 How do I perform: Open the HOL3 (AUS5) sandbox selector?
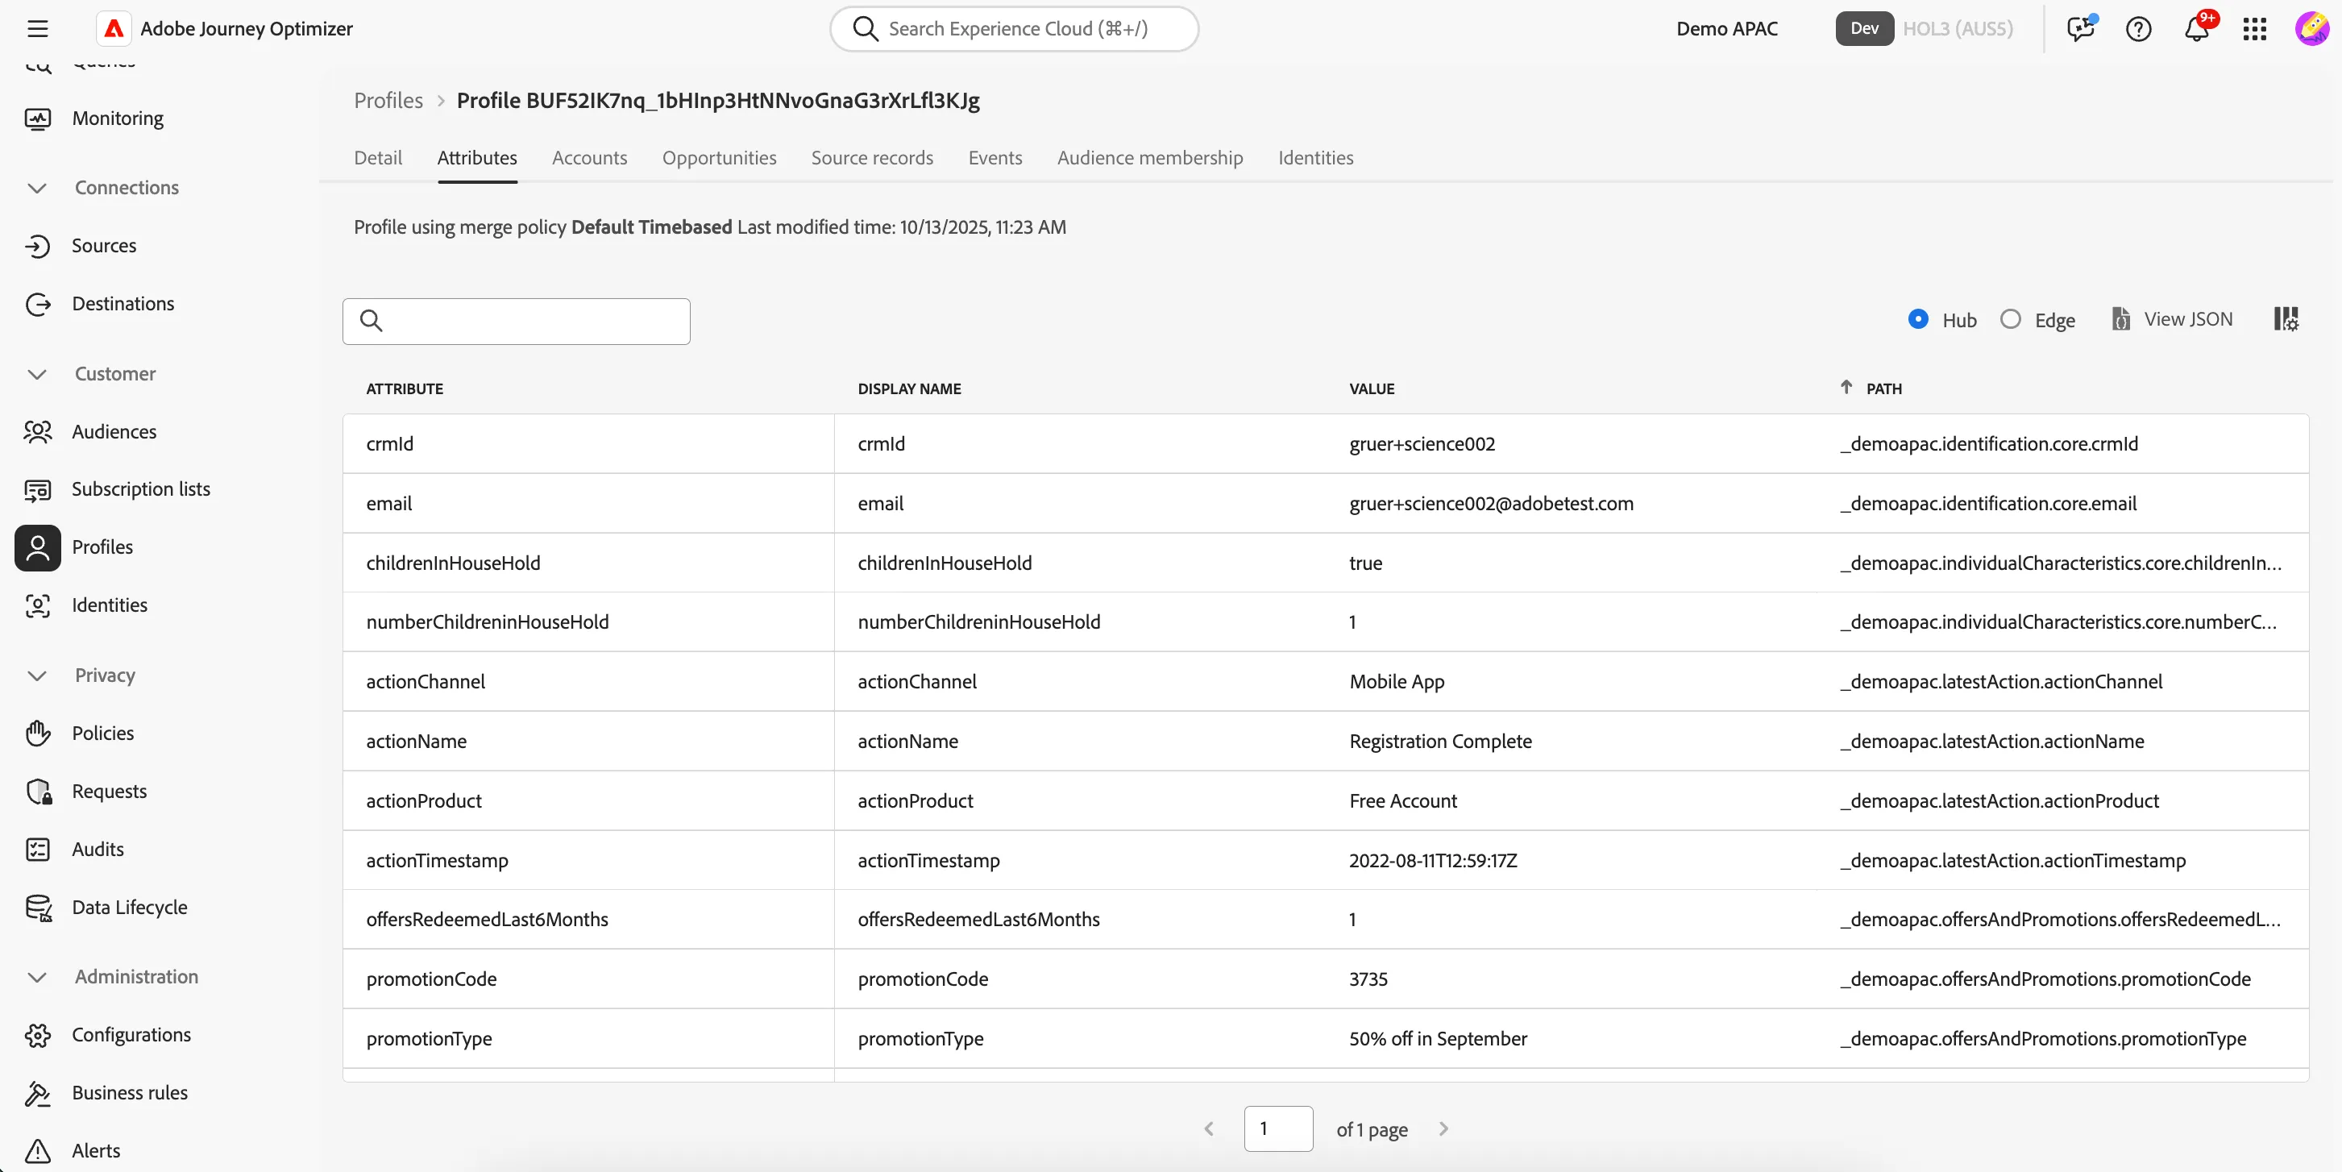pos(1958,29)
